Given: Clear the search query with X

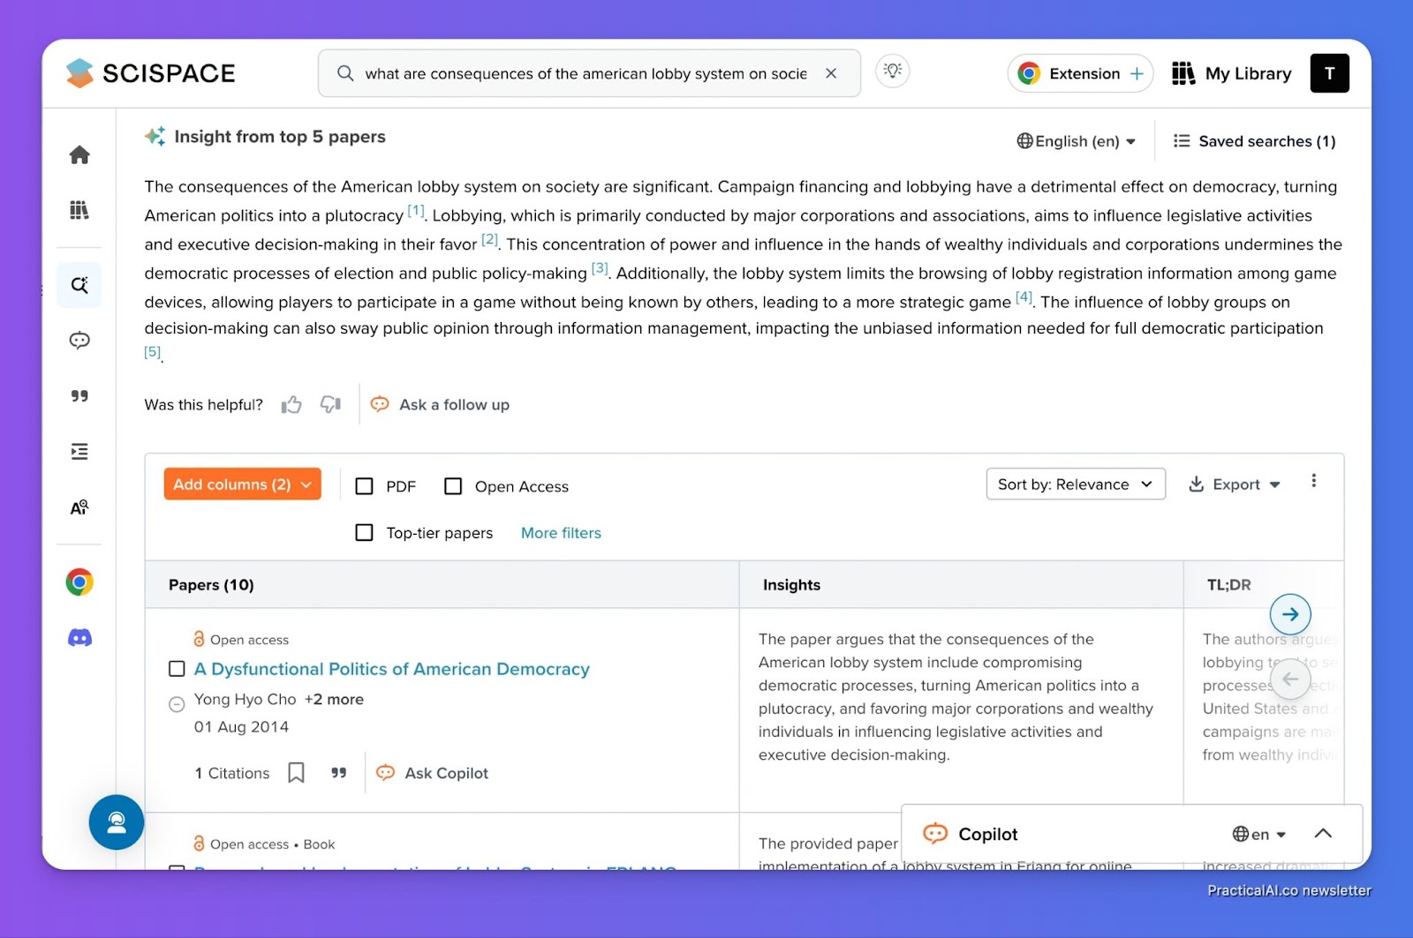Looking at the screenshot, I should pyautogui.click(x=831, y=73).
